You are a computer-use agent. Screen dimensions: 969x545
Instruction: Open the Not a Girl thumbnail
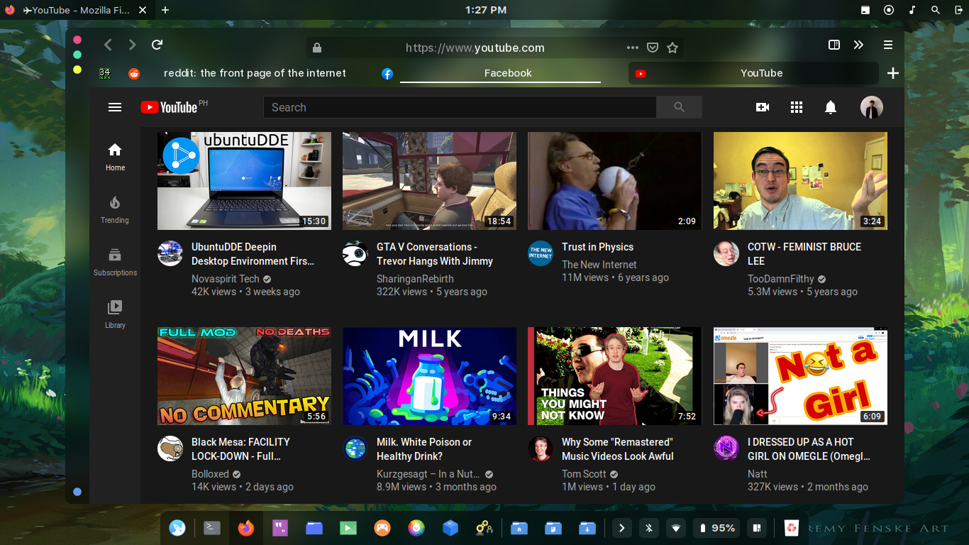click(800, 376)
